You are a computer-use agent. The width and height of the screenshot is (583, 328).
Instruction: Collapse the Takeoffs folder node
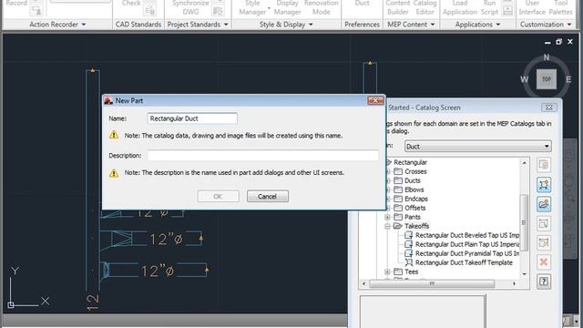(x=387, y=226)
